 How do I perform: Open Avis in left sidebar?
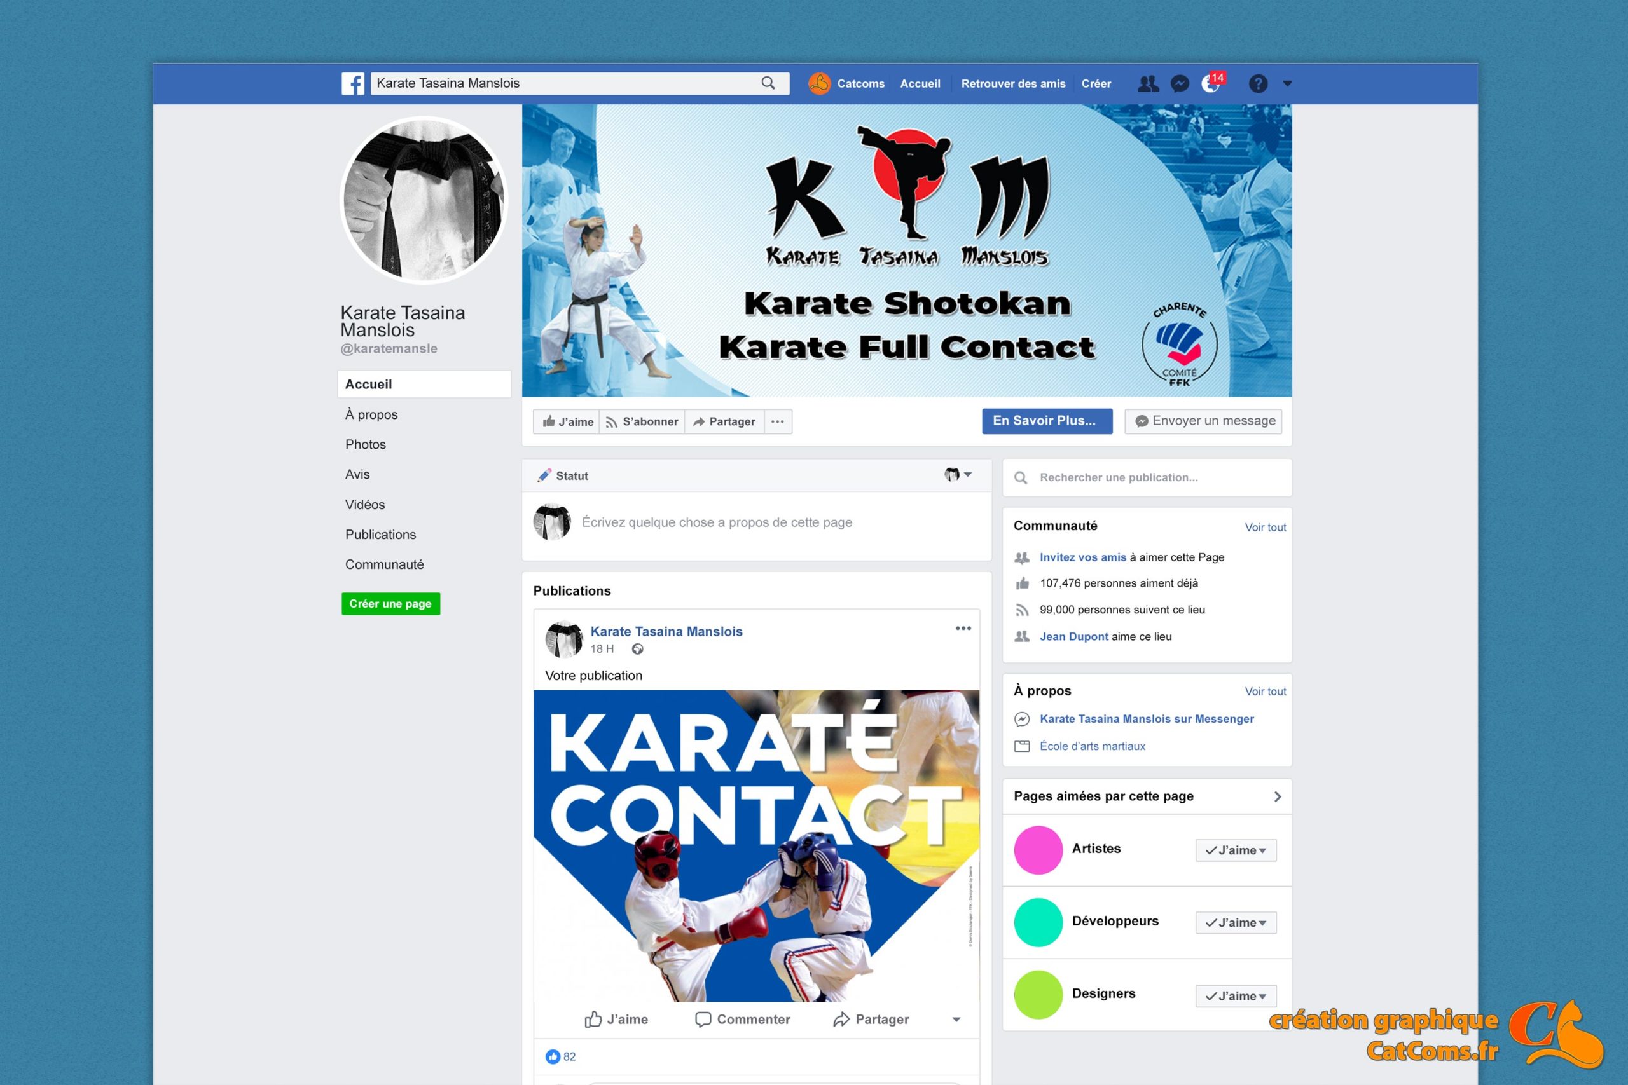357,474
